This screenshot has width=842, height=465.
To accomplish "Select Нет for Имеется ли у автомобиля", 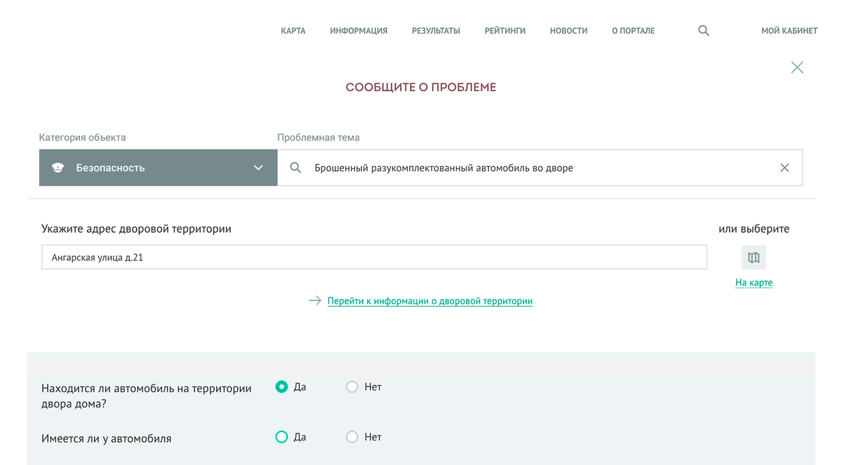I will [x=352, y=437].
